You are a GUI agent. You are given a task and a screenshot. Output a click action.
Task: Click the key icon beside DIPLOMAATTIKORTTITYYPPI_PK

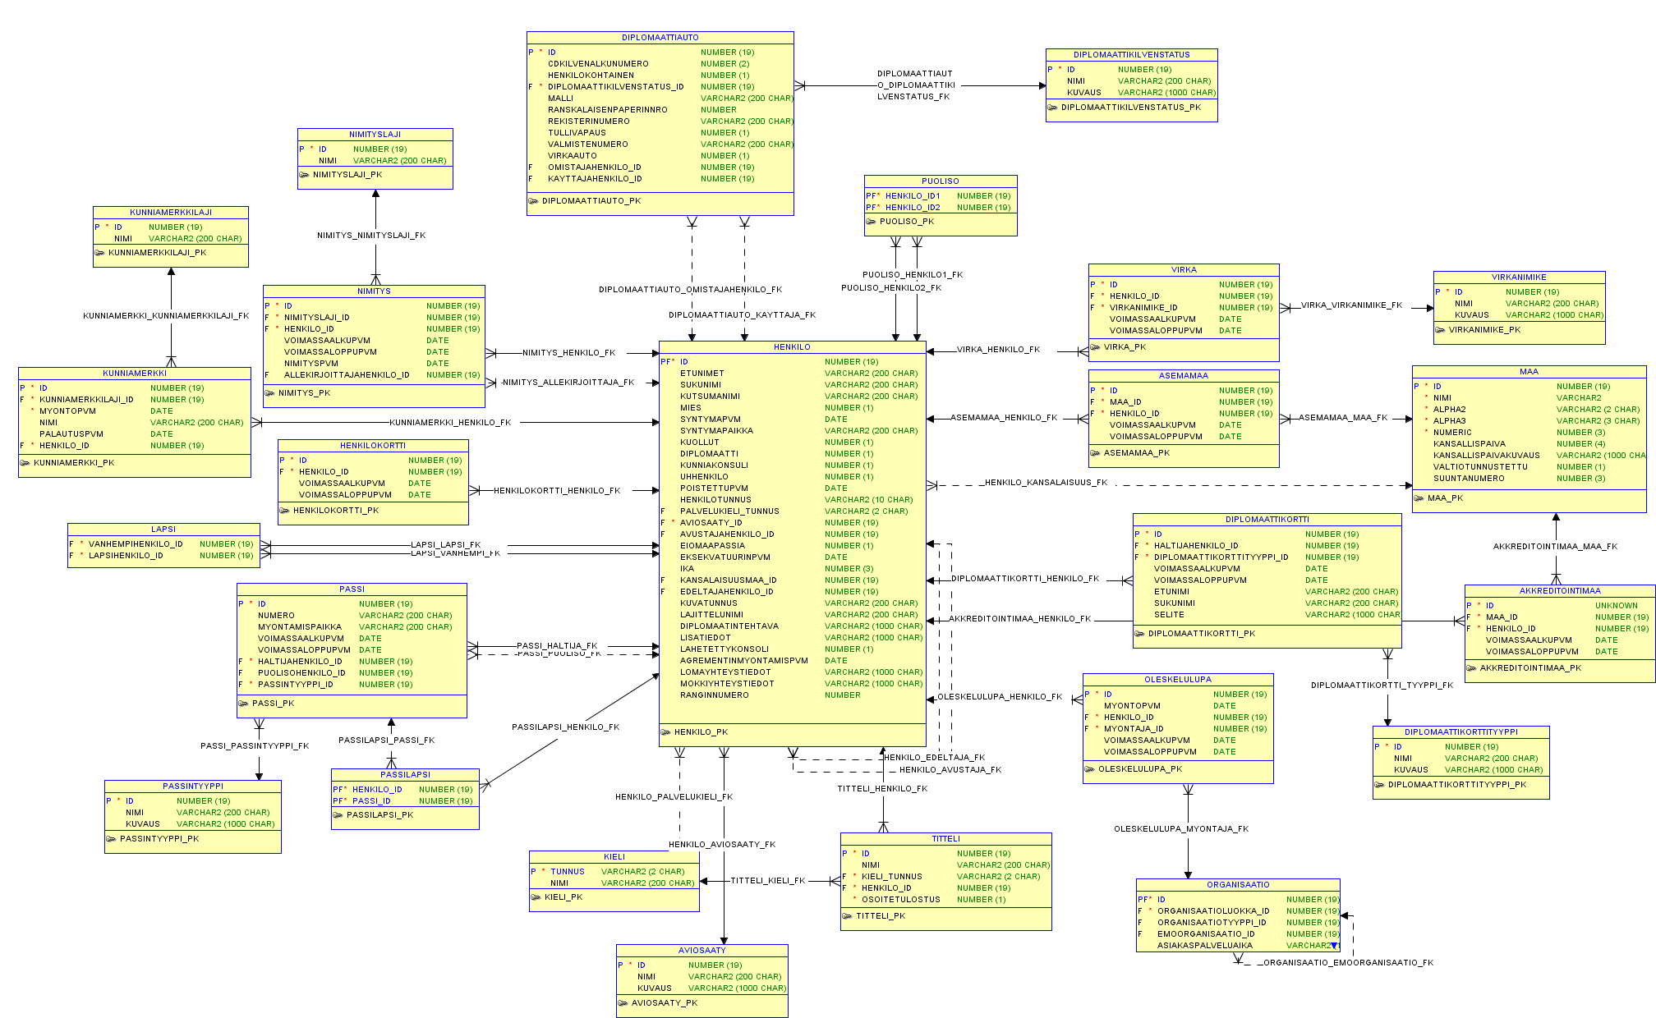[x=1379, y=785]
